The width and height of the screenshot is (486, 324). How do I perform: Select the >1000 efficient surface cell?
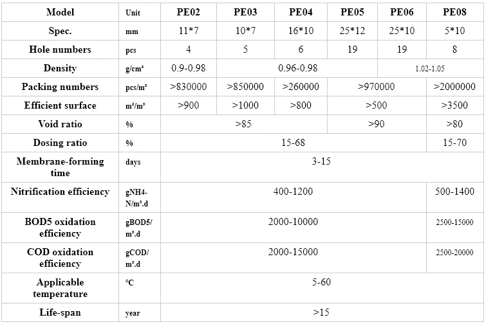pyautogui.click(x=245, y=105)
